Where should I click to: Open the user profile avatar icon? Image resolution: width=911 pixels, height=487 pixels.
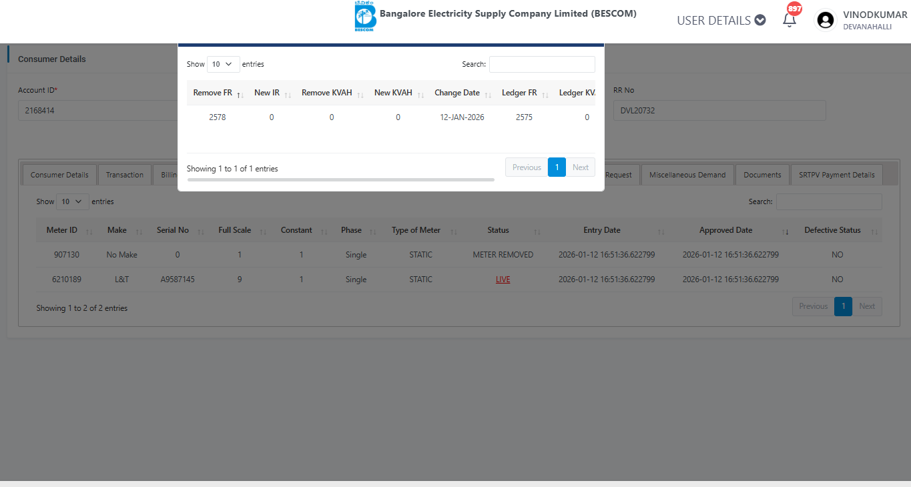pos(826,20)
